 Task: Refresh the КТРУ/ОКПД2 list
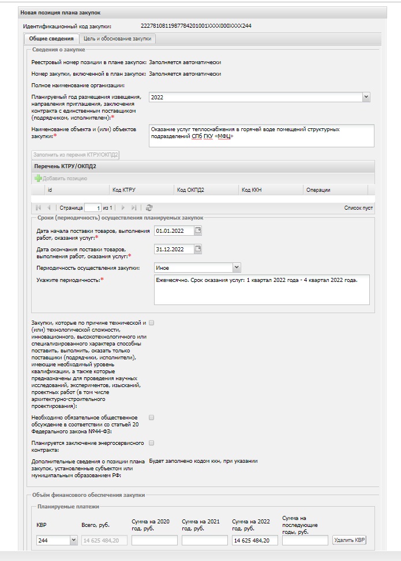tap(149, 207)
